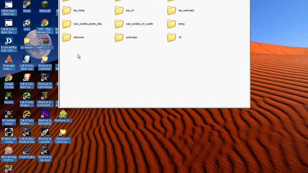Launch Steam from the desktop

pos(27,7)
